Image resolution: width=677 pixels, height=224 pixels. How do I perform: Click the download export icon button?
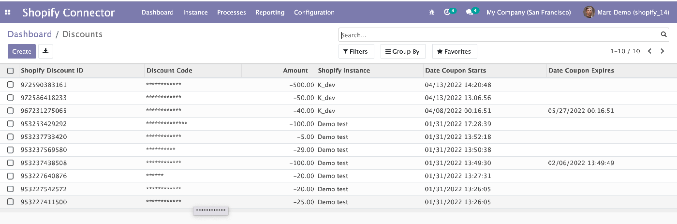[45, 51]
